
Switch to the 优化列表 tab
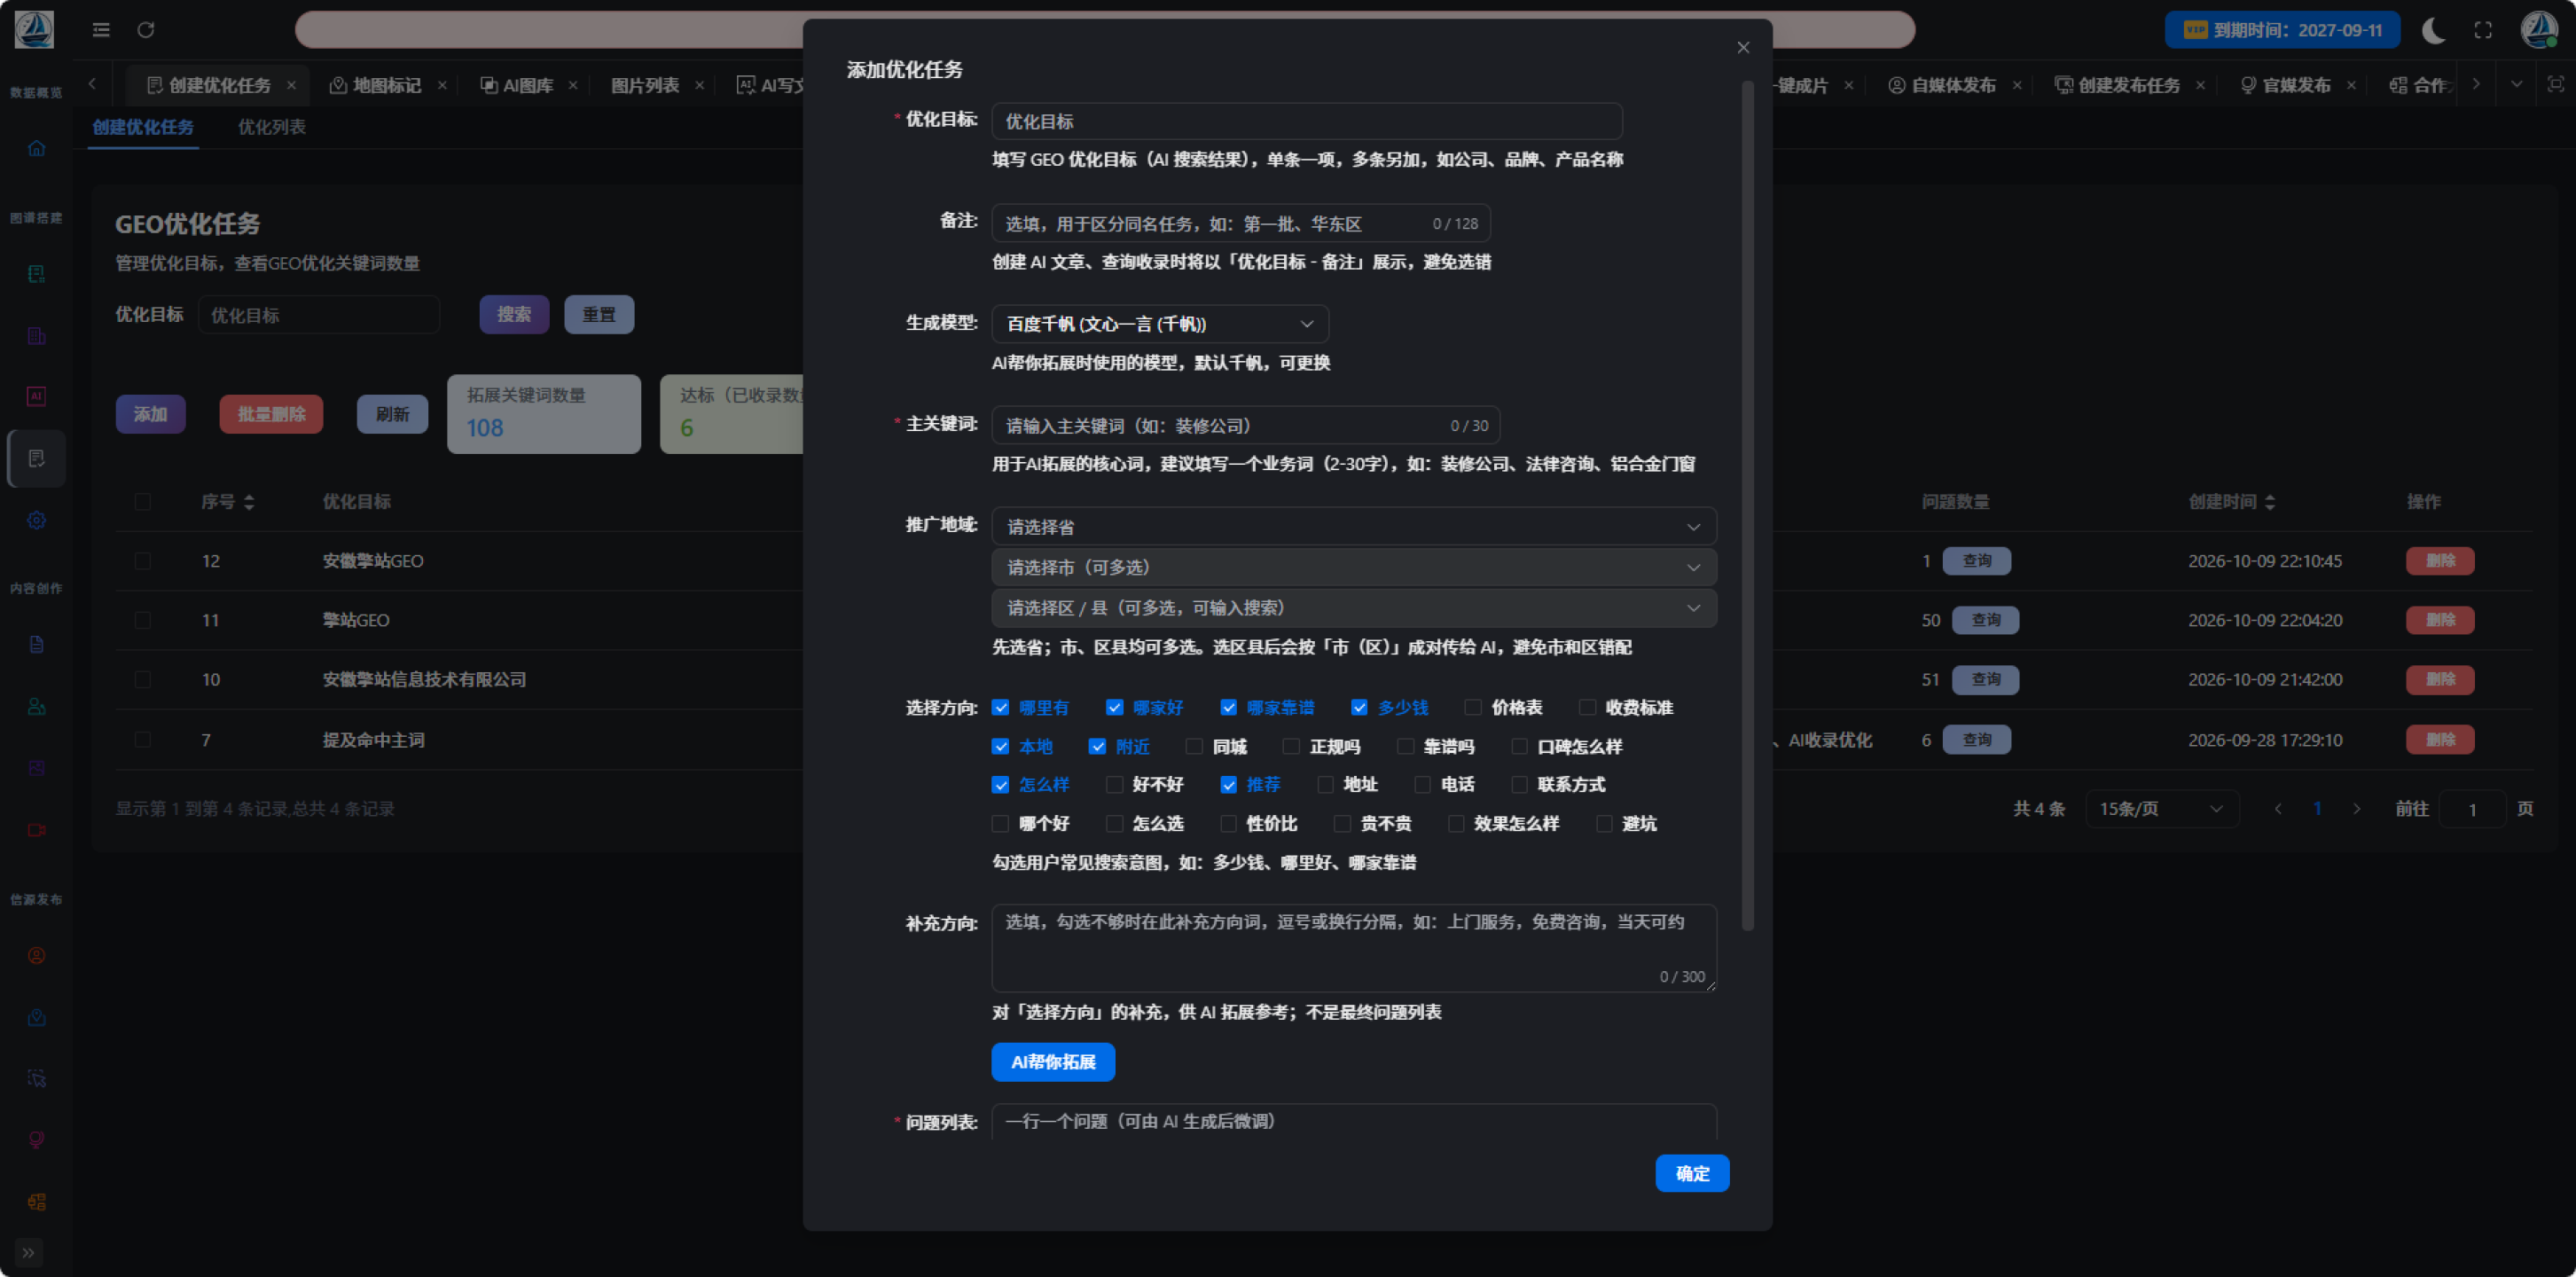272,127
